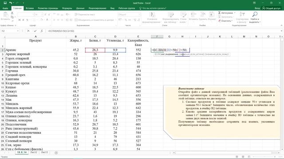Open the Page Layout (Разметка страницы) tab
This screenshot has height=159, width=284.
click(x=48, y=8)
